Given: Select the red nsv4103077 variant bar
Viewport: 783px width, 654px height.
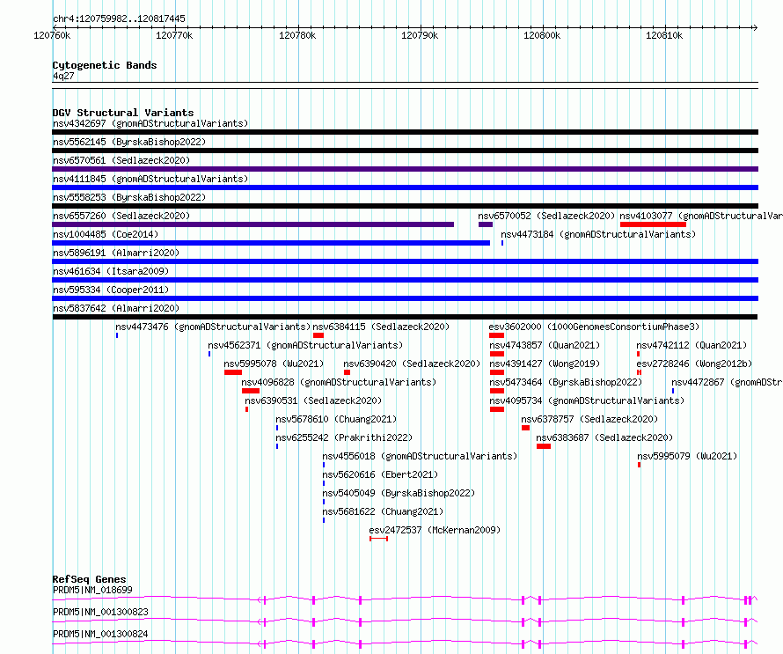Looking at the screenshot, I should (x=653, y=224).
